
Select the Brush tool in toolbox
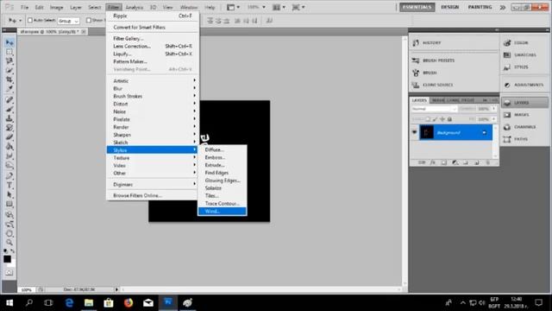(9, 109)
